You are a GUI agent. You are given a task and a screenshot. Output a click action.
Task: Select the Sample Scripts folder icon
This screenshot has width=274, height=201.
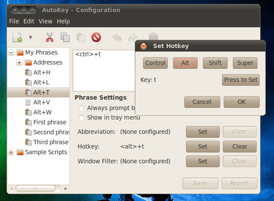click(20, 152)
